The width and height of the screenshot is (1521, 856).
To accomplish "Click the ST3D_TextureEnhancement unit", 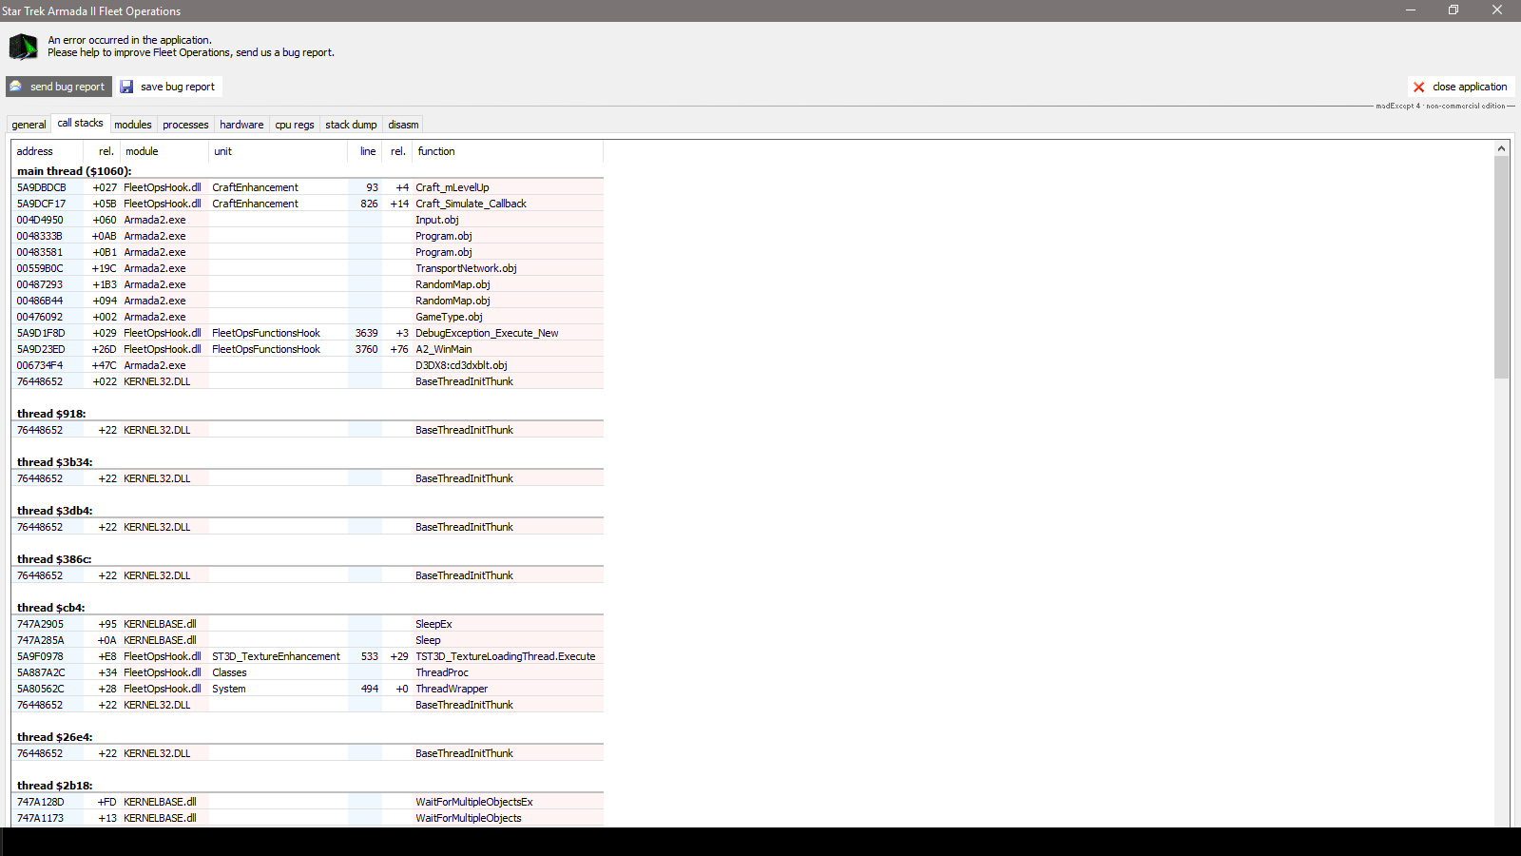I will (276, 656).
